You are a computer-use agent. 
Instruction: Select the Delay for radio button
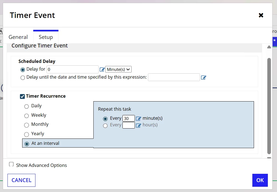(x=23, y=70)
